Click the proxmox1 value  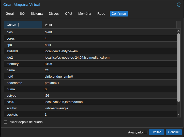pyautogui.click(x=52, y=83)
